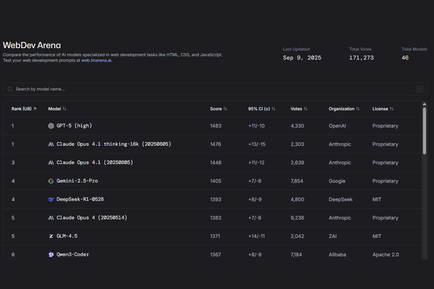Click the score 1476 cell
Screen dimensions: 434x289
[x=216, y=144]
